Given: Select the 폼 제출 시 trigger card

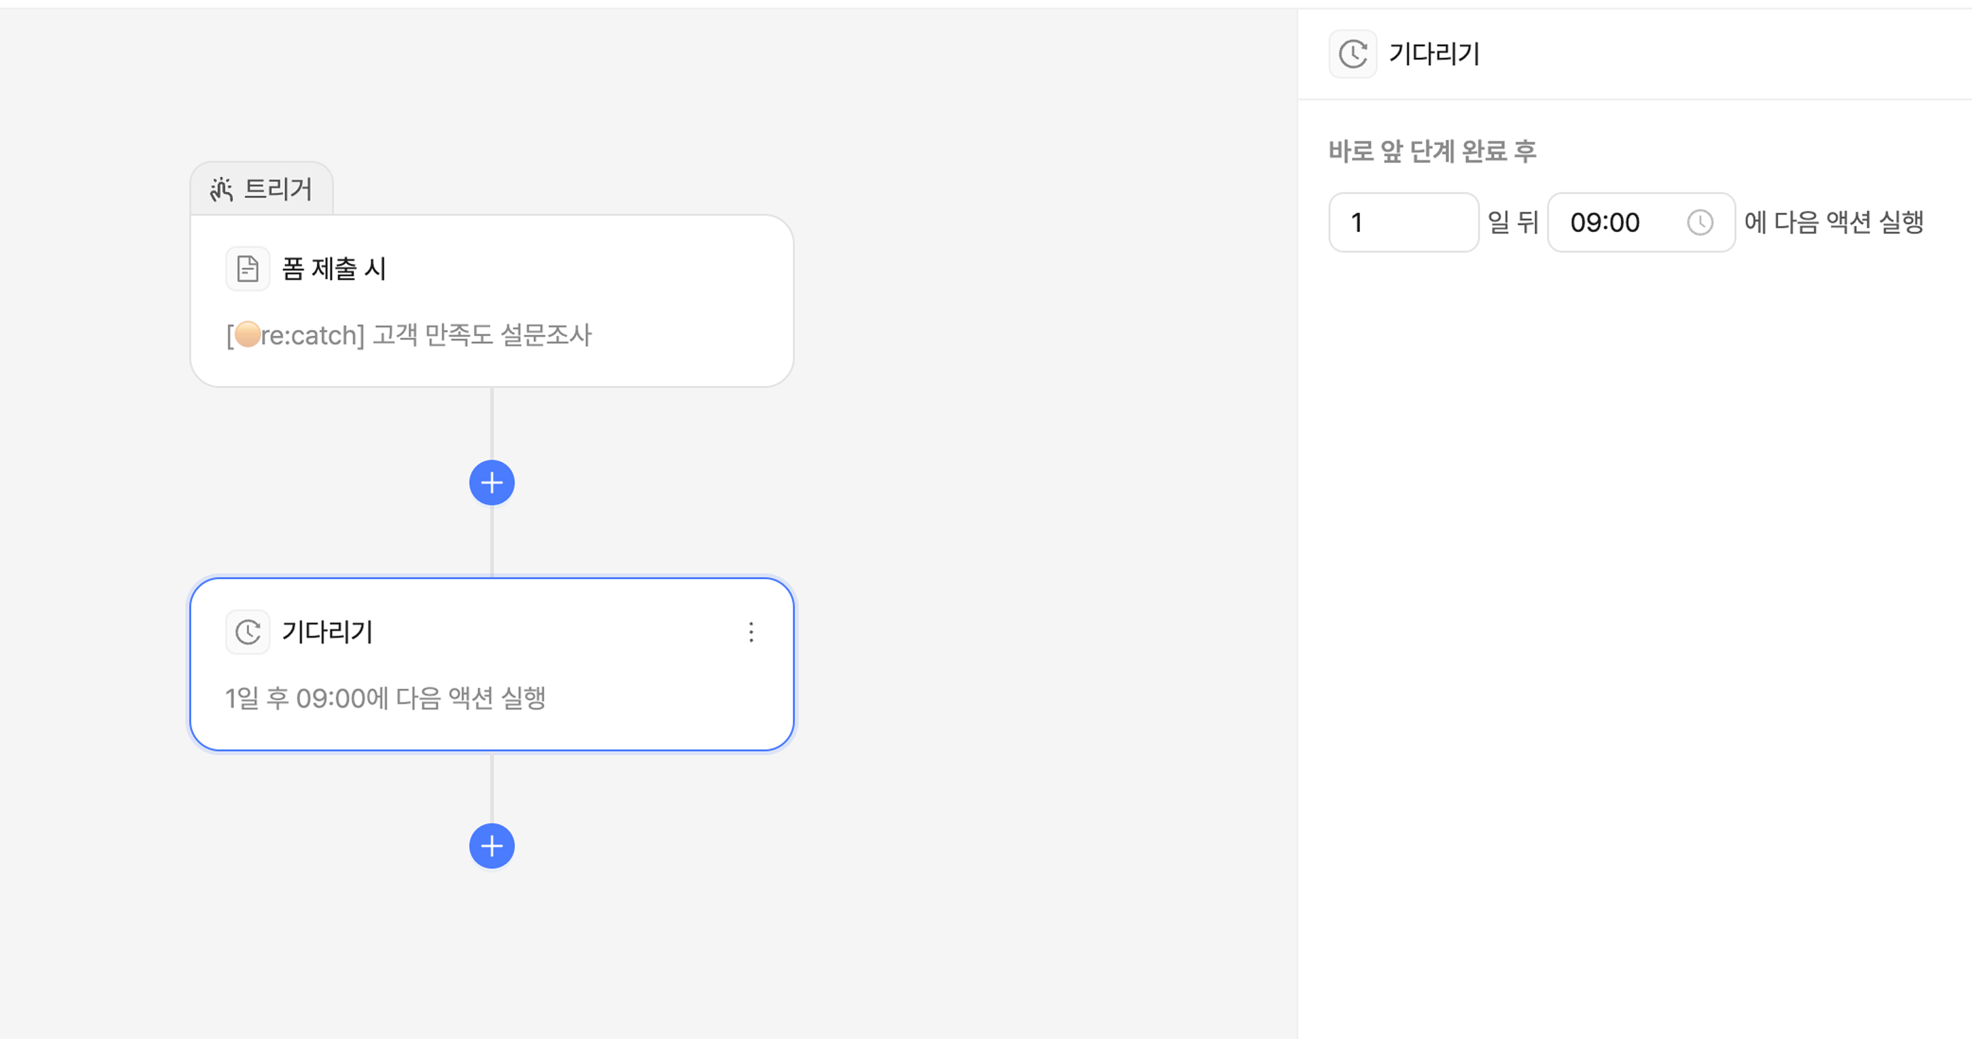Looking at the screenshot, I should 491,301.
